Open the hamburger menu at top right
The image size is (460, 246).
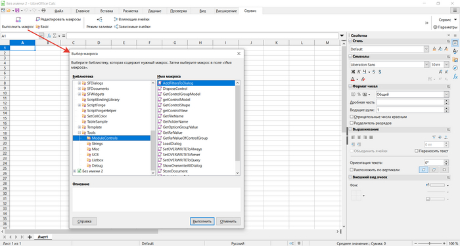(x=455, y=10)
